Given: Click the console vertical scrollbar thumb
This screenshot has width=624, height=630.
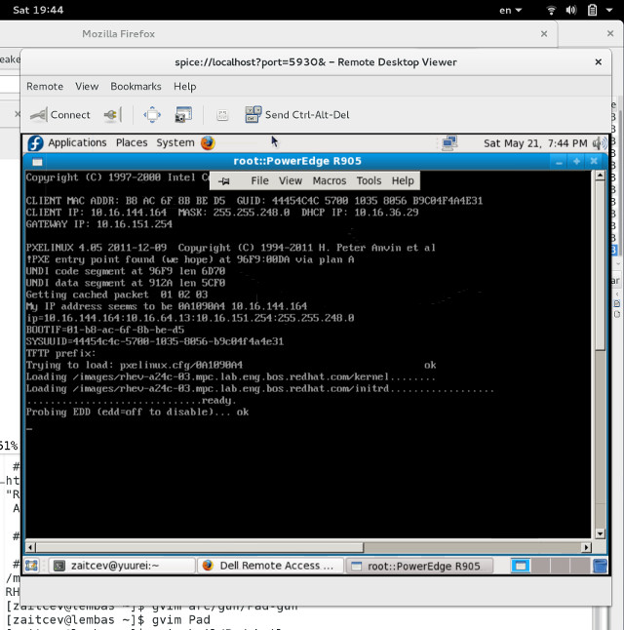Looking at the screenshot, I should [600, 265].
